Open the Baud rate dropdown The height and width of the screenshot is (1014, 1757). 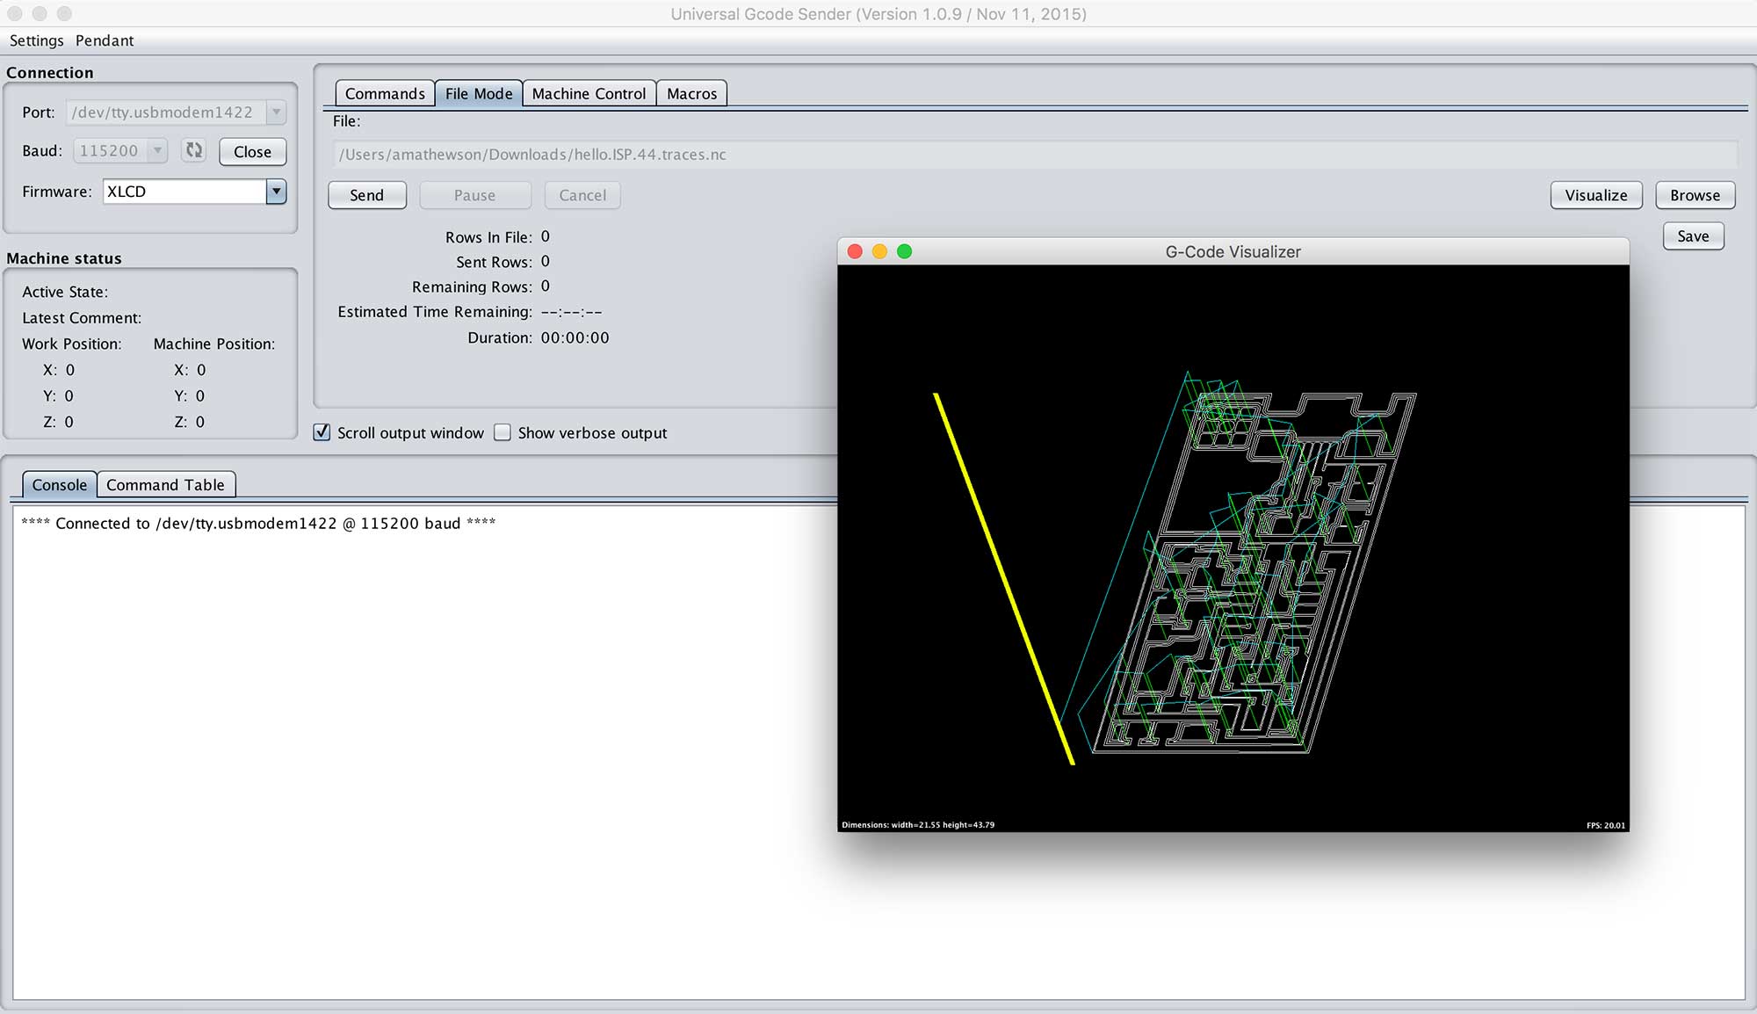coord(157,151)
